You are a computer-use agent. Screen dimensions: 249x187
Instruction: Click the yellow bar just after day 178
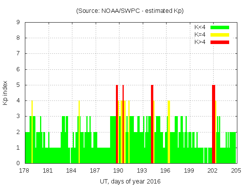click(32, 132)
